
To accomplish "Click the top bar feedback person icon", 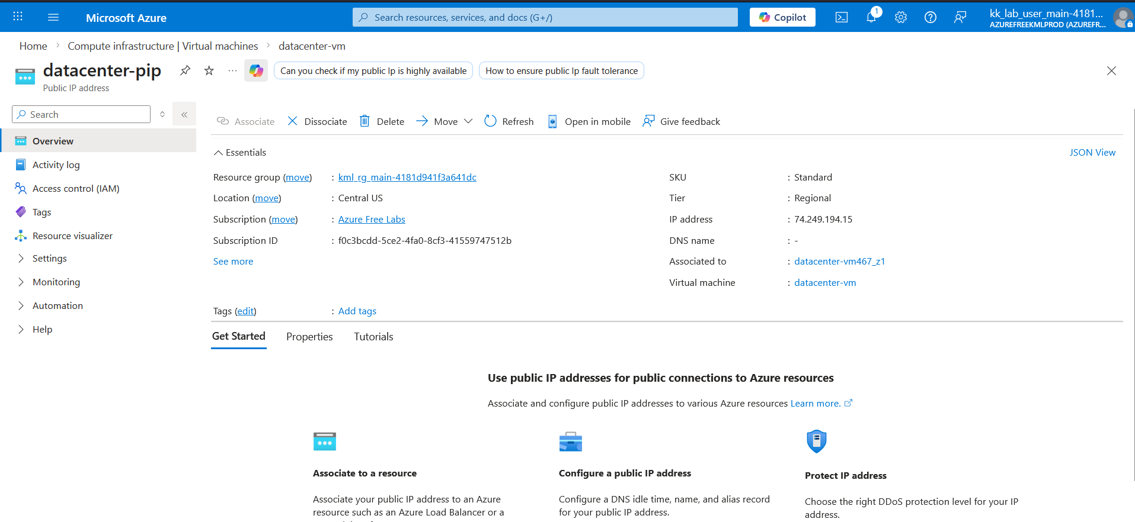I will (x=960, y=17).
